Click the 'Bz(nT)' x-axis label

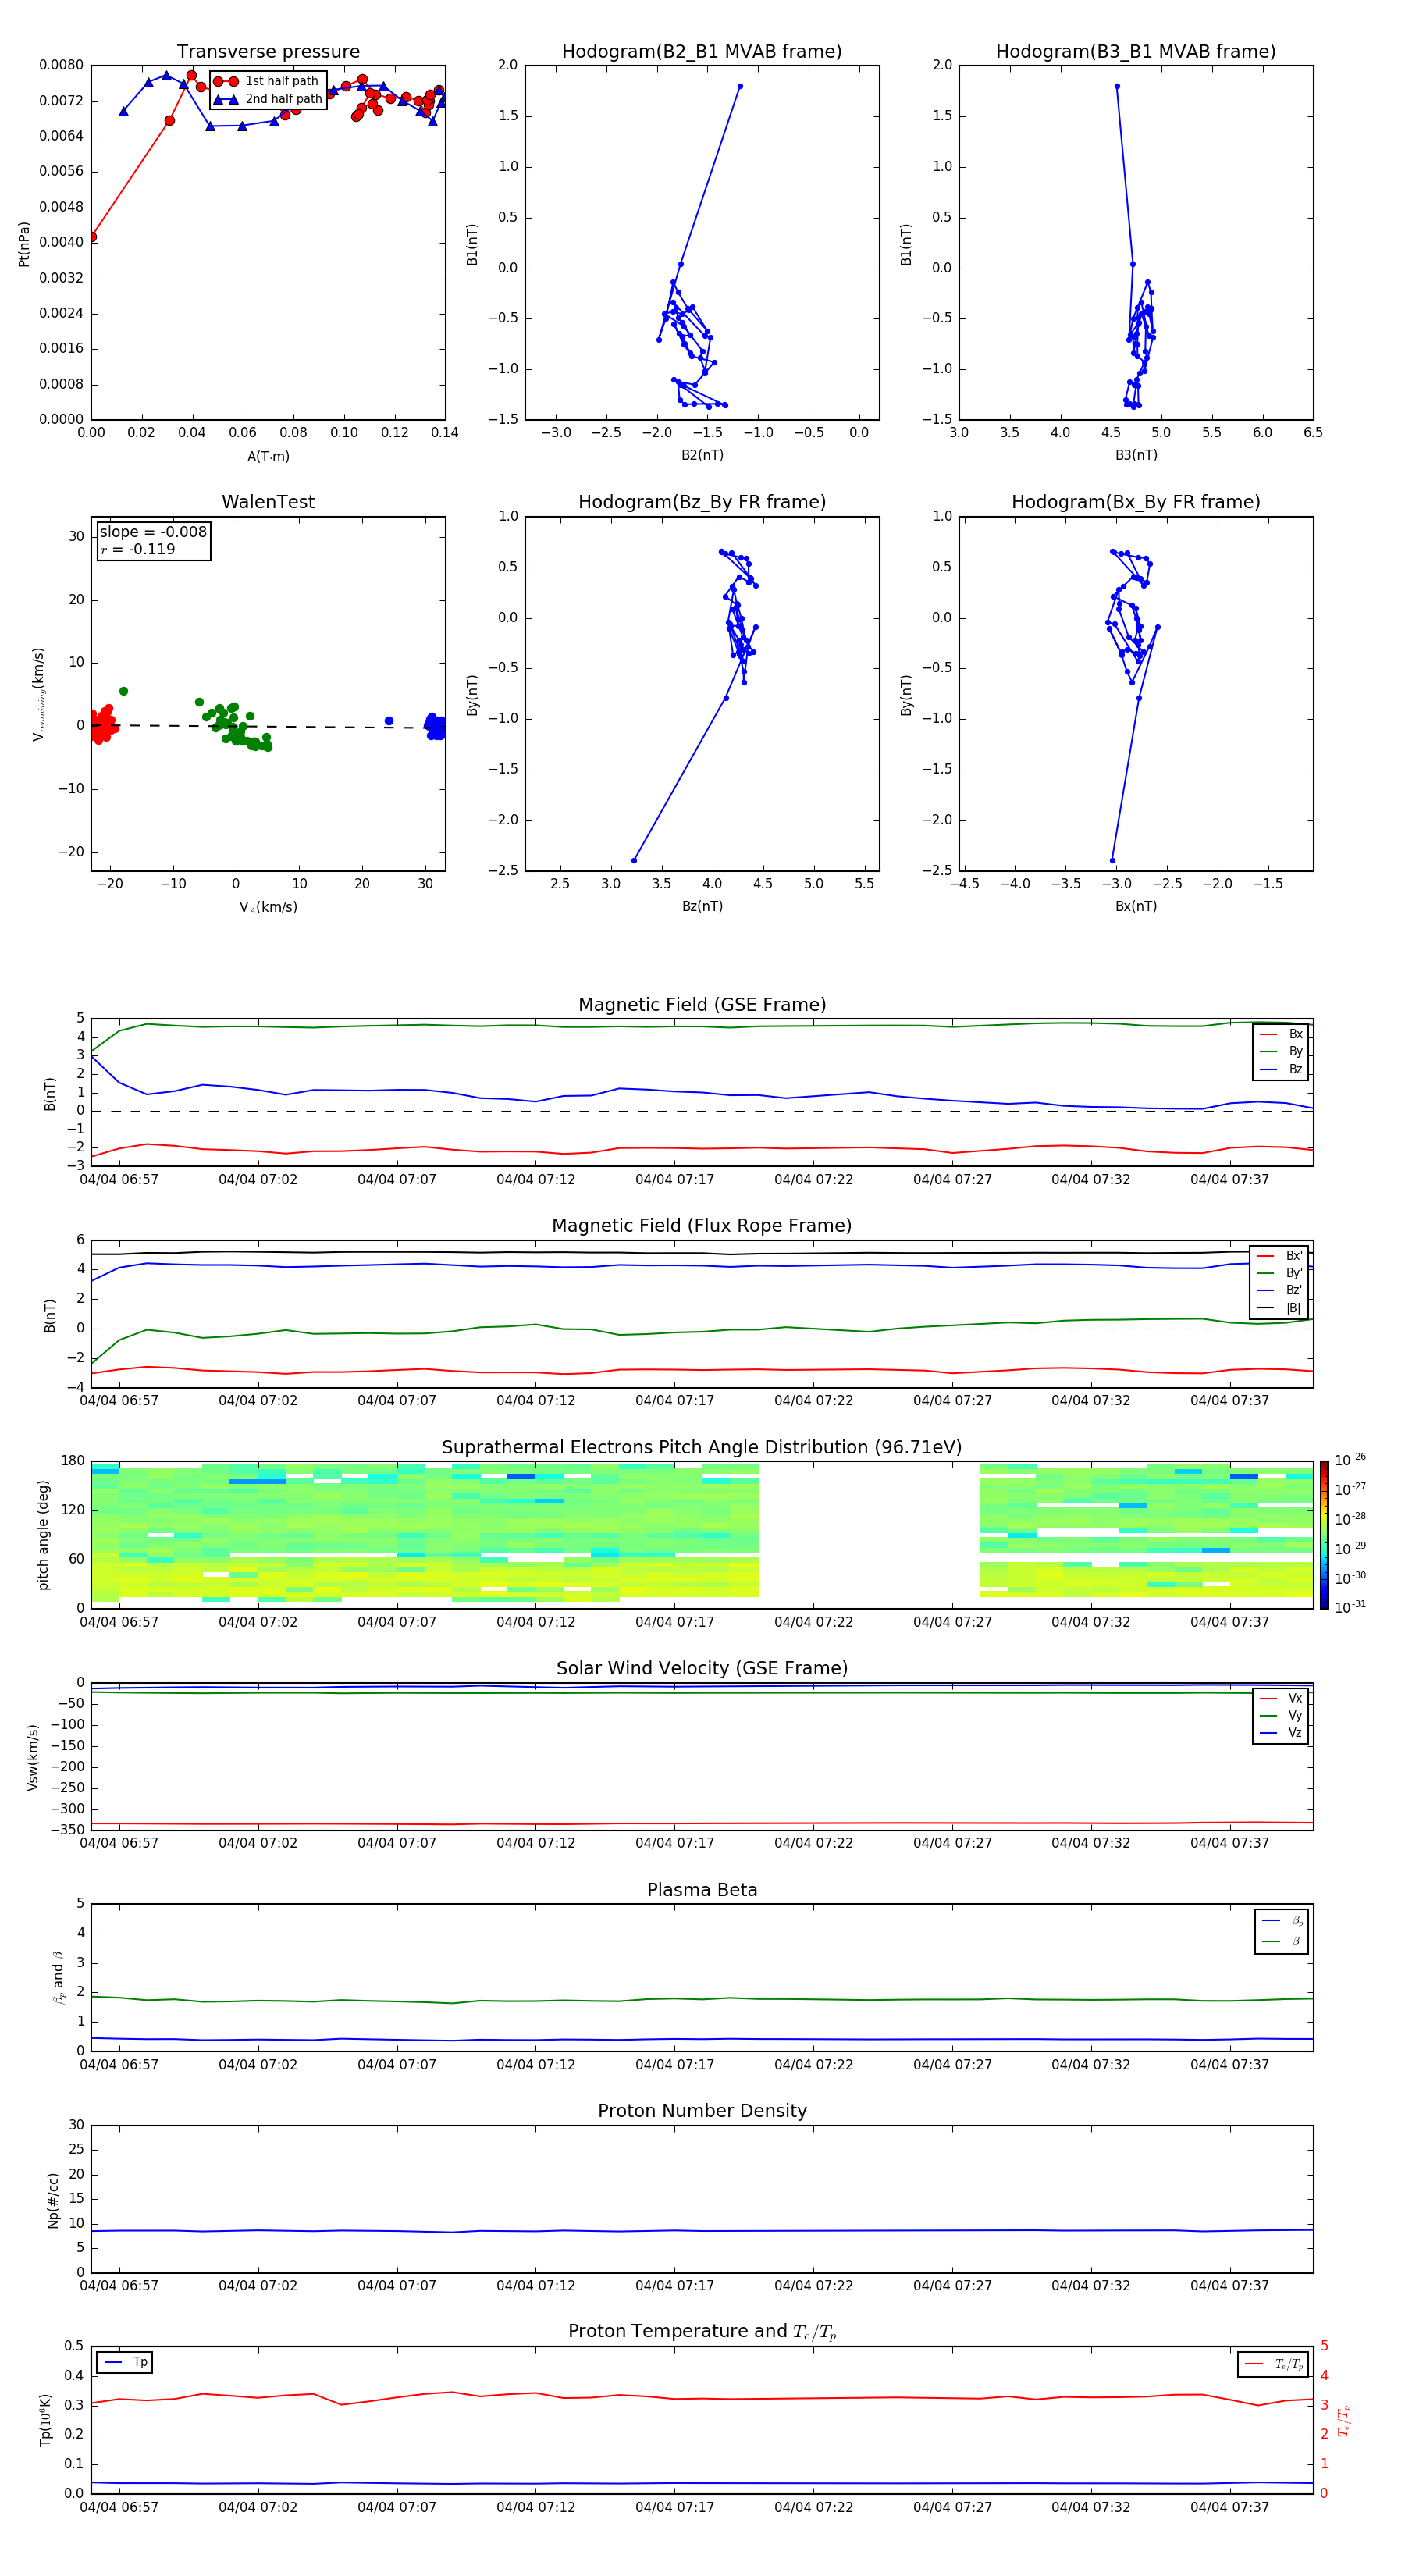tap(702, 906)
